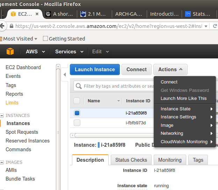The image size is (218, 190).
Task: Close the EC2 browser tab
Action: pos(37,14)
